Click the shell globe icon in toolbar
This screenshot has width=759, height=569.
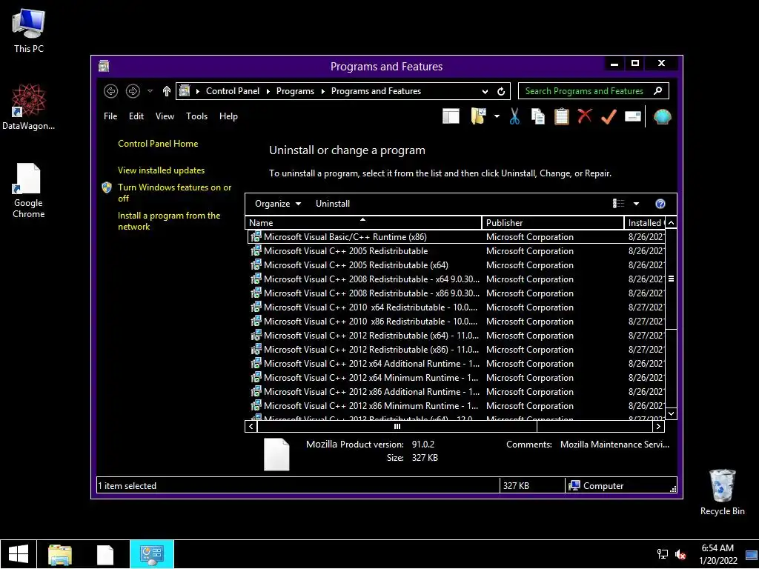coord(662,116)
